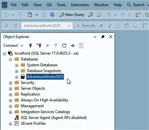Click the Execute button
Viewport: 149px width, 130px height.
point(86,26)
